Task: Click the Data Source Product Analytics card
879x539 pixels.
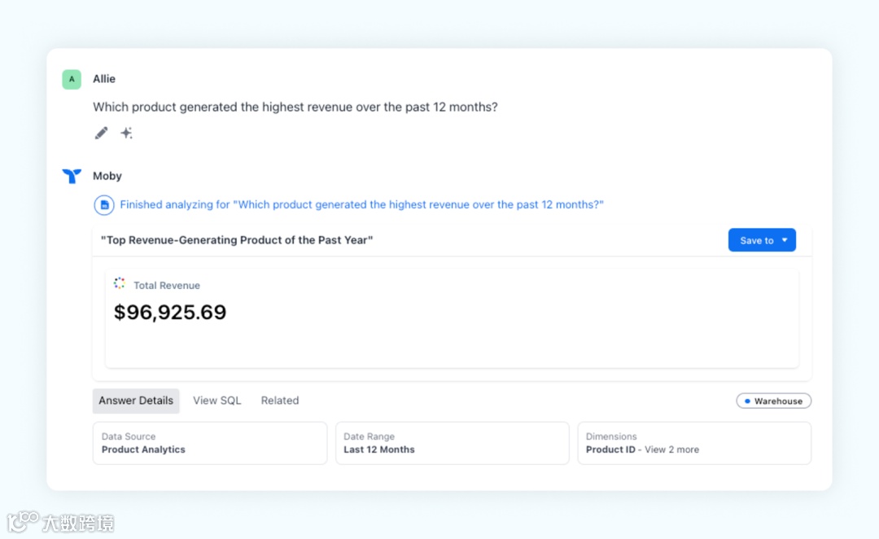Action: coord(209,443)
